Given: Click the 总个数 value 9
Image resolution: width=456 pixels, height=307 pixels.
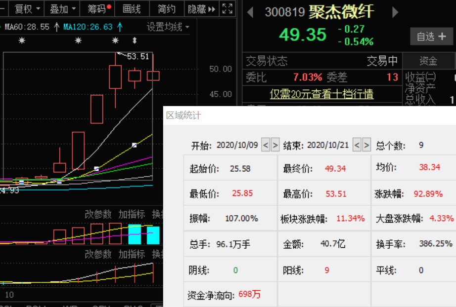Looking at the screenshot, I should tap(421, 145).
